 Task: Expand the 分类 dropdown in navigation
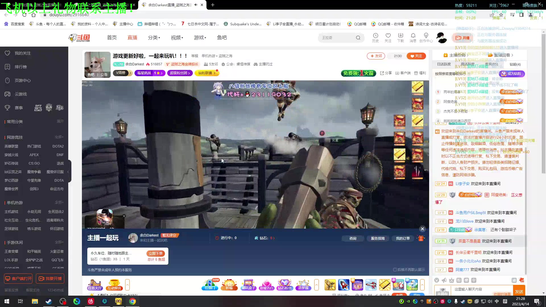(154, 38)
